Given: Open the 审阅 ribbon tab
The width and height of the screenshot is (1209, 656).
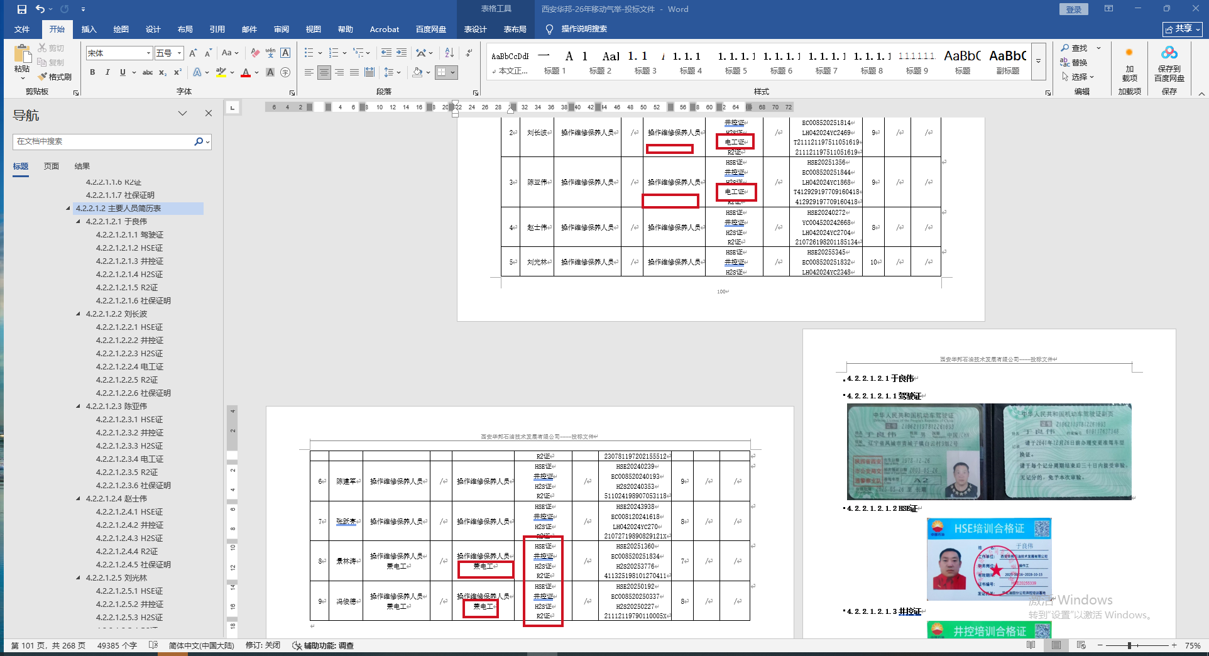Looking at the screenshot, I should point(282,30).
